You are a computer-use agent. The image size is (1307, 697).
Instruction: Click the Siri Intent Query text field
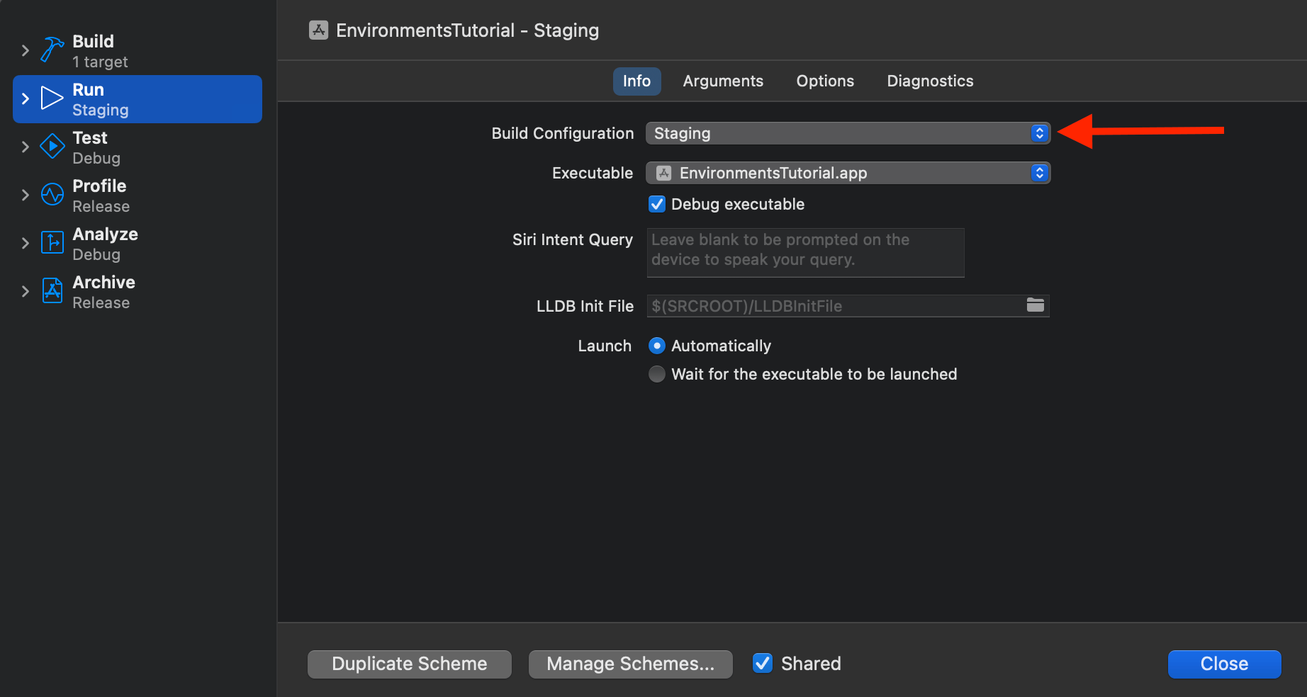805,252
